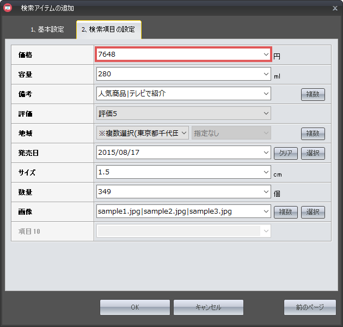Expand the 発売日 date dropdown arrow
This screenshot has height=327, width=343.
[266, 153]
